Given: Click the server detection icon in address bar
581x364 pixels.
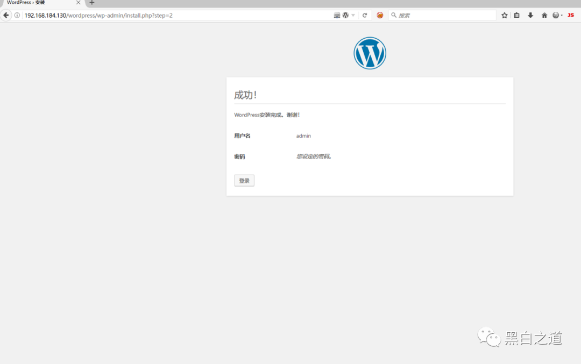Looking at the screenshot, I should tap(337, 15).
